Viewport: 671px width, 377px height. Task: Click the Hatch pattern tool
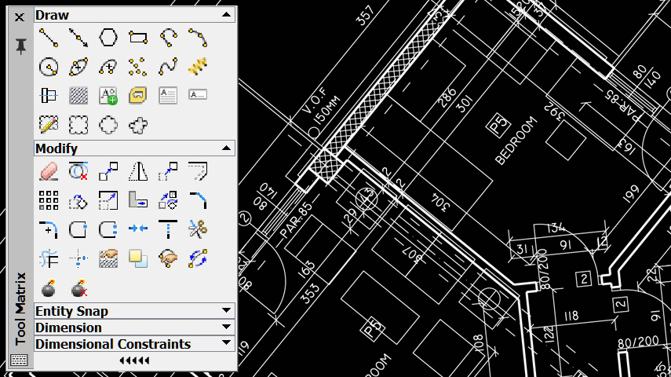[78, 95]
